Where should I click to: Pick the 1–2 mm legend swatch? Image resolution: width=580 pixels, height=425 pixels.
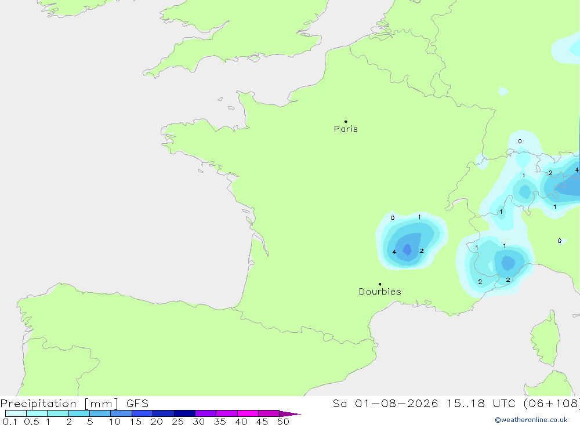tap(58, 413)
